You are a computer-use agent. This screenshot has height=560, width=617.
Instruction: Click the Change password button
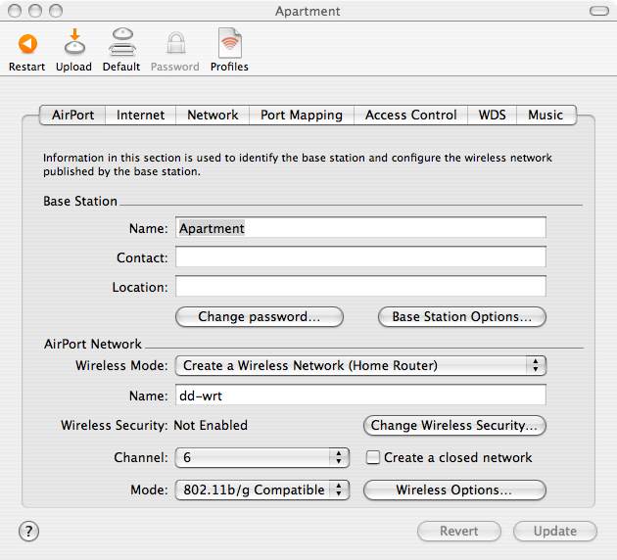coord(260,317)
